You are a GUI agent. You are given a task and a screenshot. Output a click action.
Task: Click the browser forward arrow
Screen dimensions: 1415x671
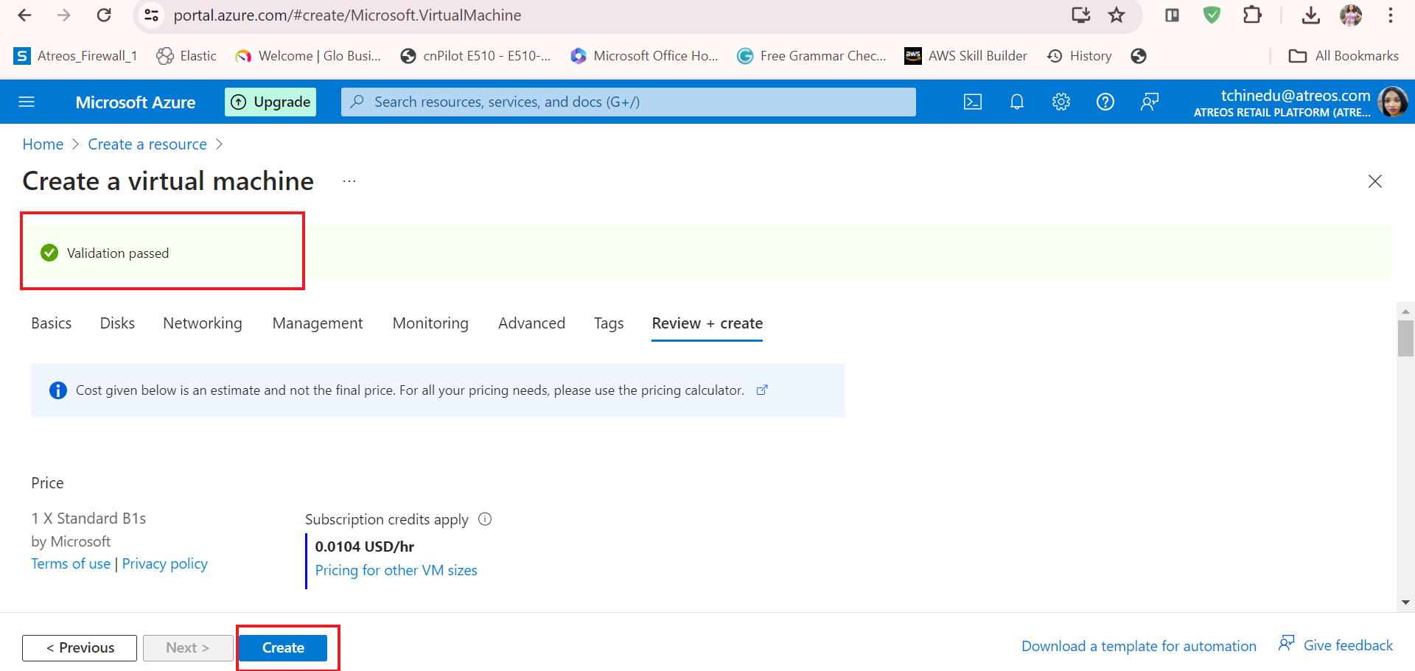point(64,15)
